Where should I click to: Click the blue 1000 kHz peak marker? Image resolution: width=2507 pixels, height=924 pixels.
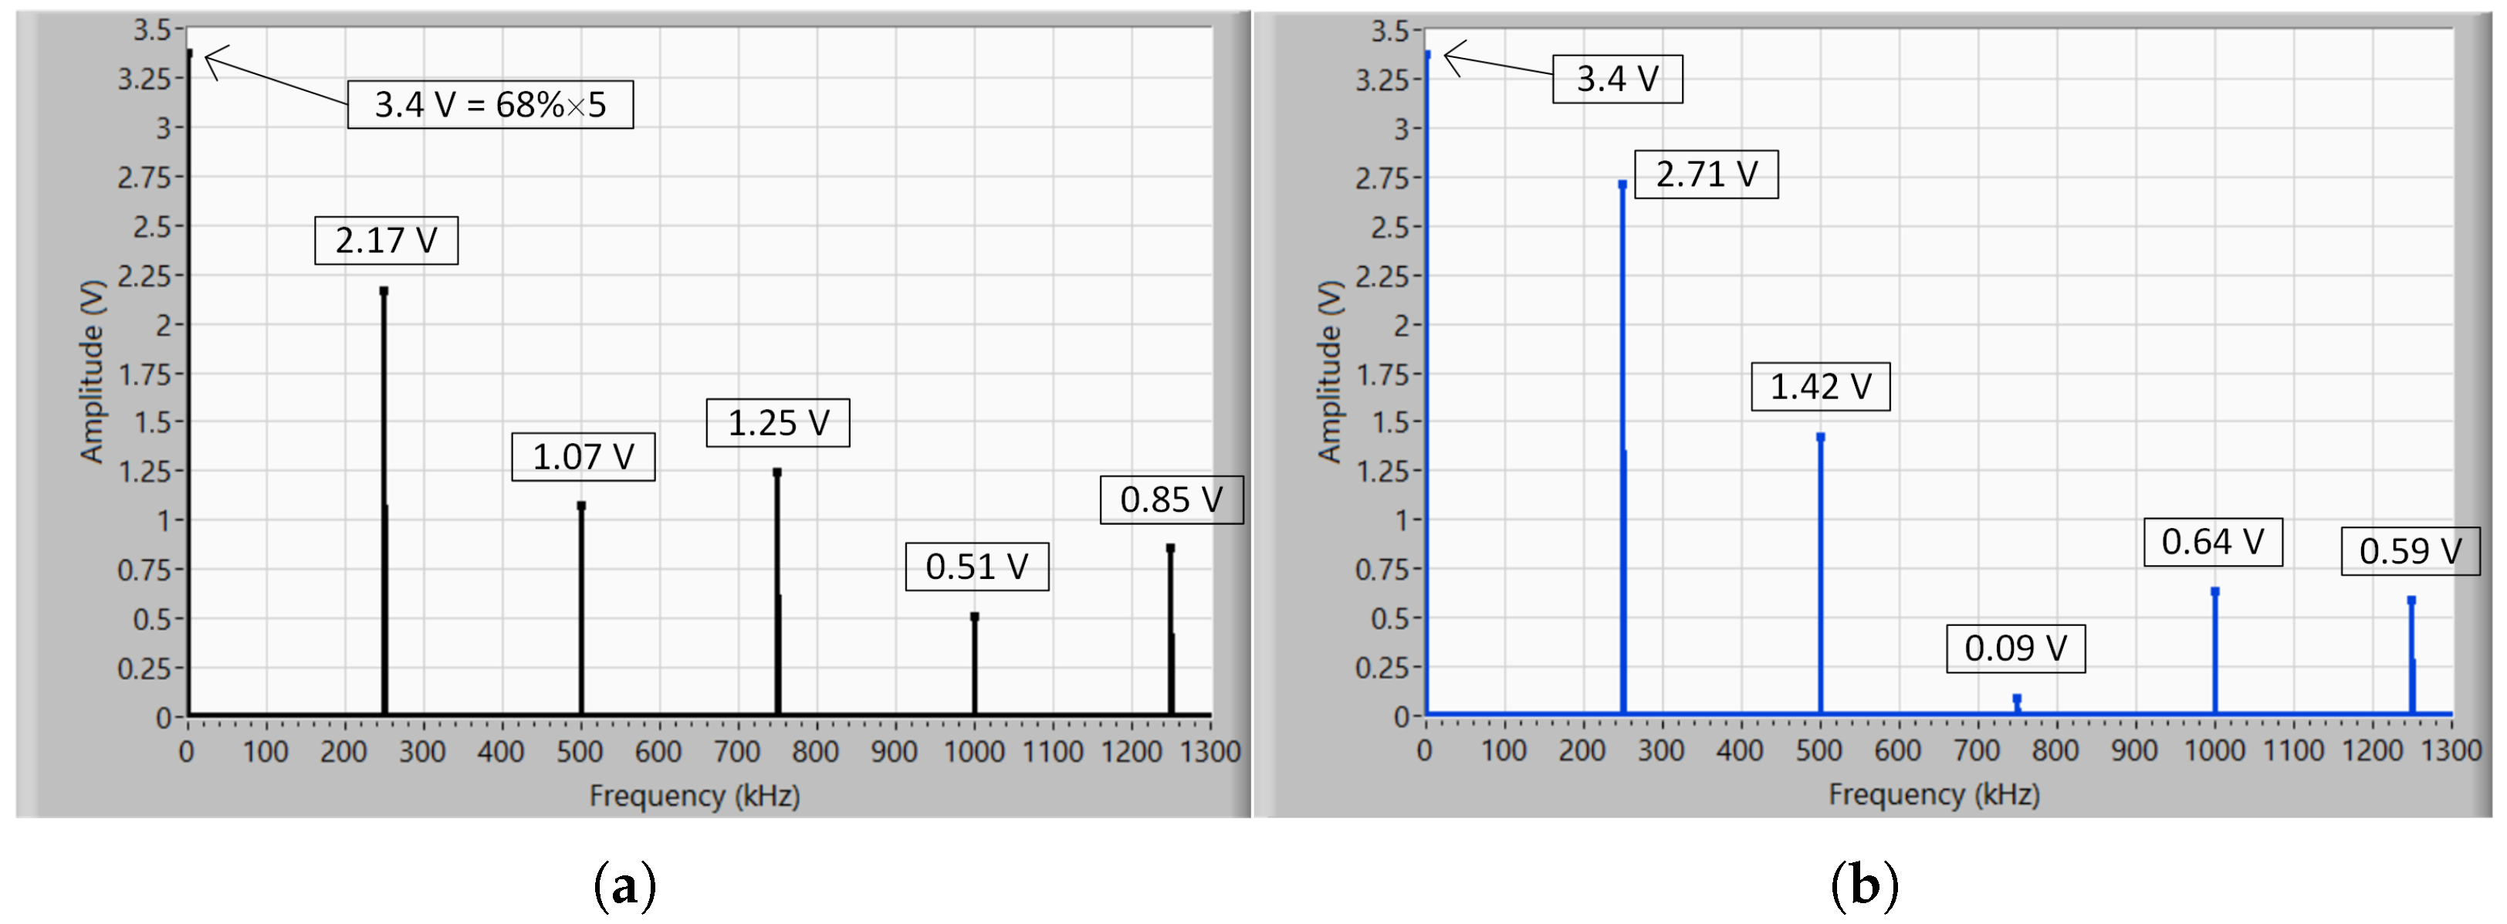2214,591
